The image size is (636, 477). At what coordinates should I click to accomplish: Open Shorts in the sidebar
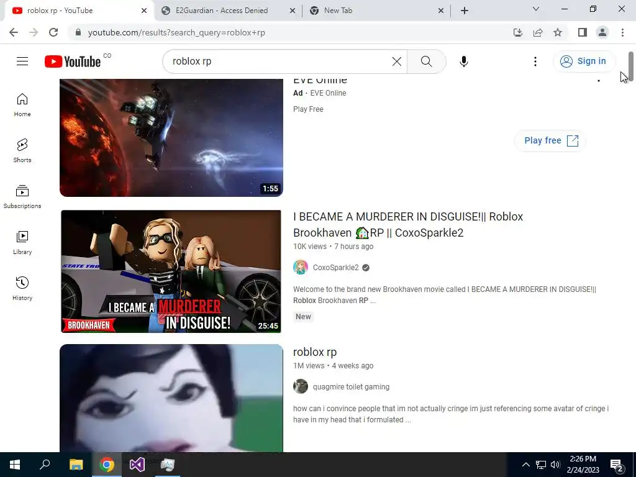click(x=22, y=151)
